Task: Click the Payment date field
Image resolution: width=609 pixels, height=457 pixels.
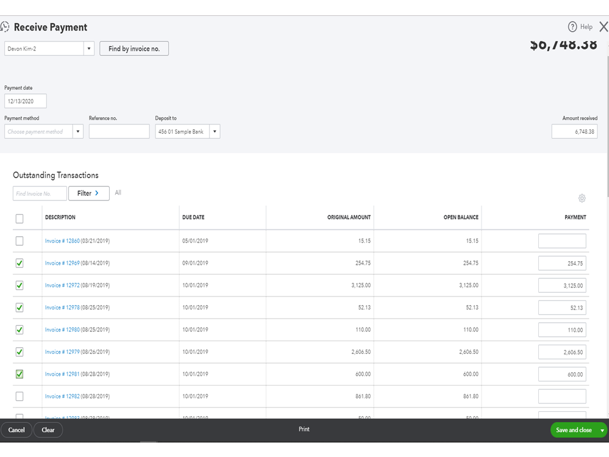Action: coord(26,101)
